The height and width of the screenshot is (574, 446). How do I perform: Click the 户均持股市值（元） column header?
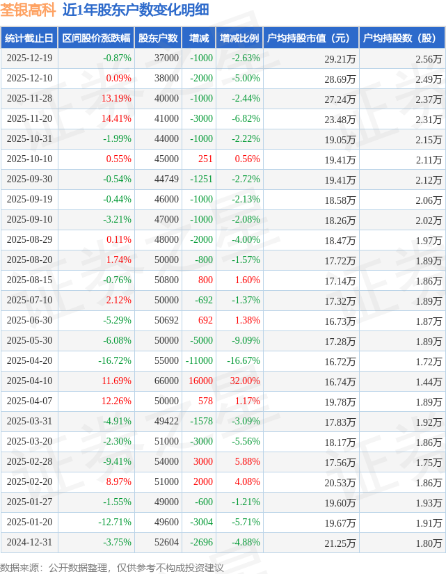coord(311,38)
